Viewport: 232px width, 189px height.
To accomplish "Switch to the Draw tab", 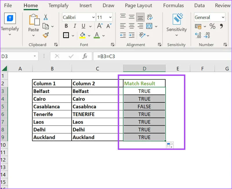I will (x=108, y=5).
